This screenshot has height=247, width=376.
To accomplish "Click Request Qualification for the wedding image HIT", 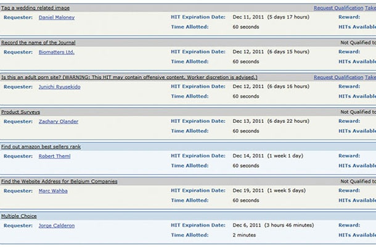I will 338,8.
